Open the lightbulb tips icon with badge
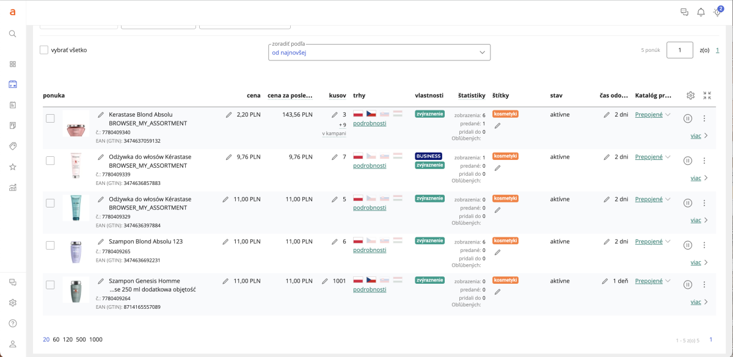The width and height of the screenshot is (733, 357). click(718, 12)
